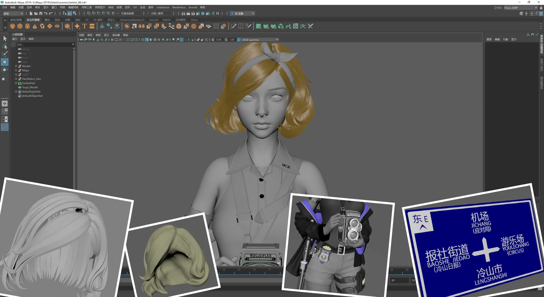Viewport: 544px width, 297px height.
Task: Toggle the workspace lock icon
Action: [541, 8]
